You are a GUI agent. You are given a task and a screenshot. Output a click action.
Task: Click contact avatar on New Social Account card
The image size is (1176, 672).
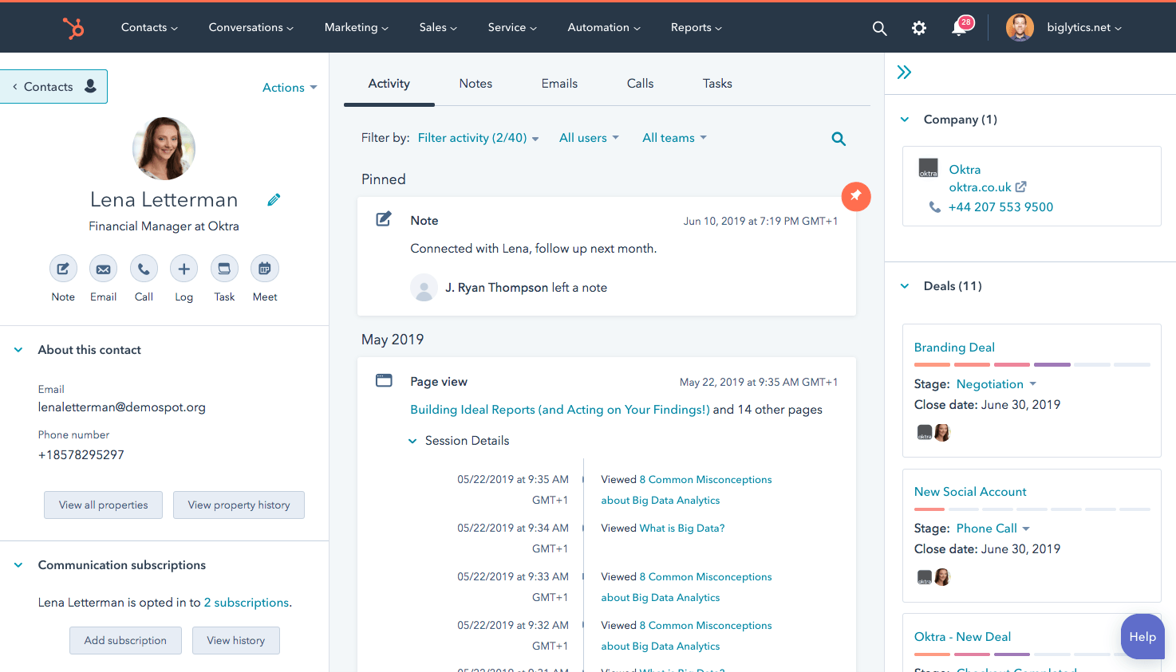coord(942,577)
